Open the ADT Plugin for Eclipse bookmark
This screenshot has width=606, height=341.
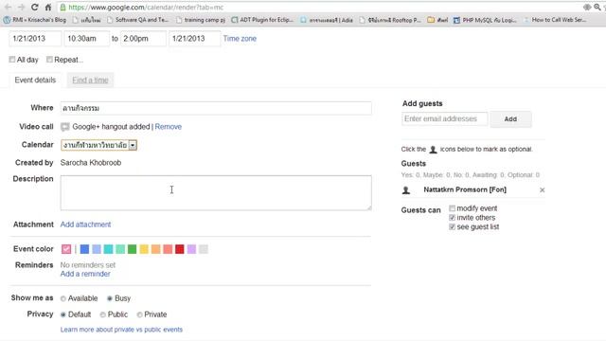261,20
